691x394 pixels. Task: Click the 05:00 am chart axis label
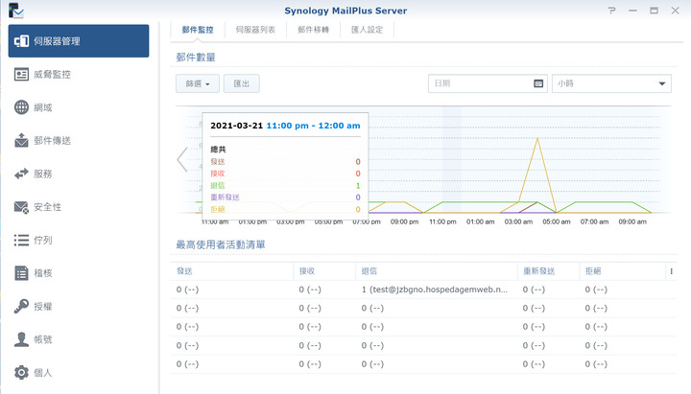[x=556, y=221]
